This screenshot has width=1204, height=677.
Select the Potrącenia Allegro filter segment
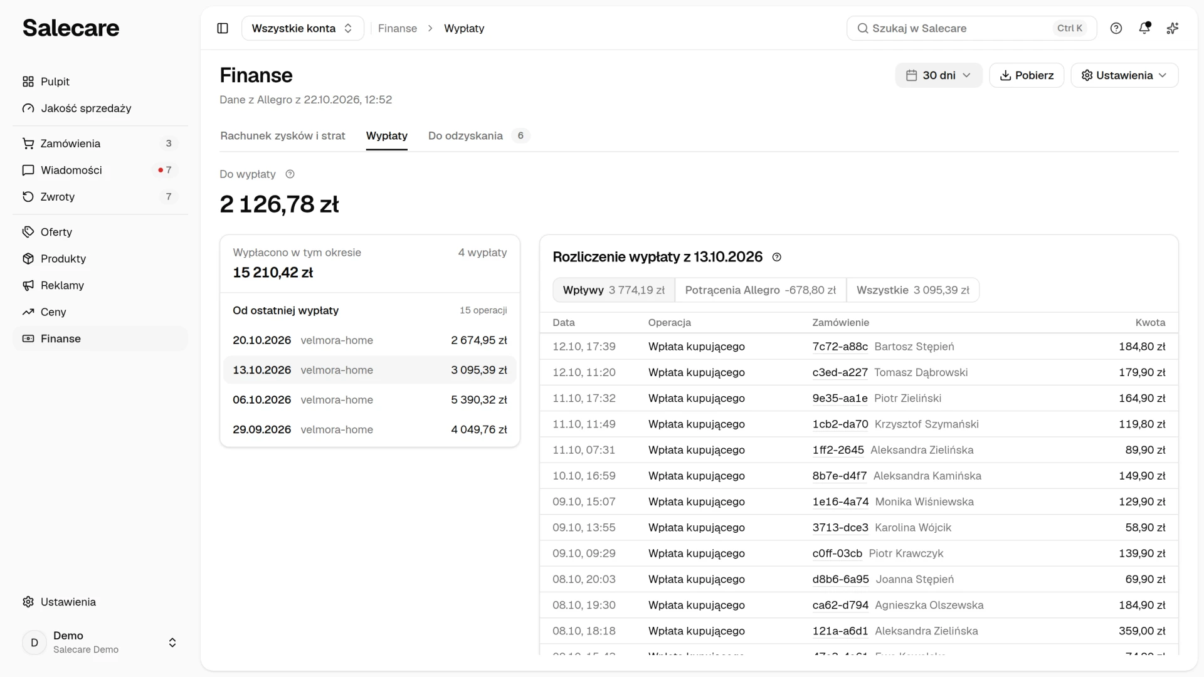click(761, 290)
